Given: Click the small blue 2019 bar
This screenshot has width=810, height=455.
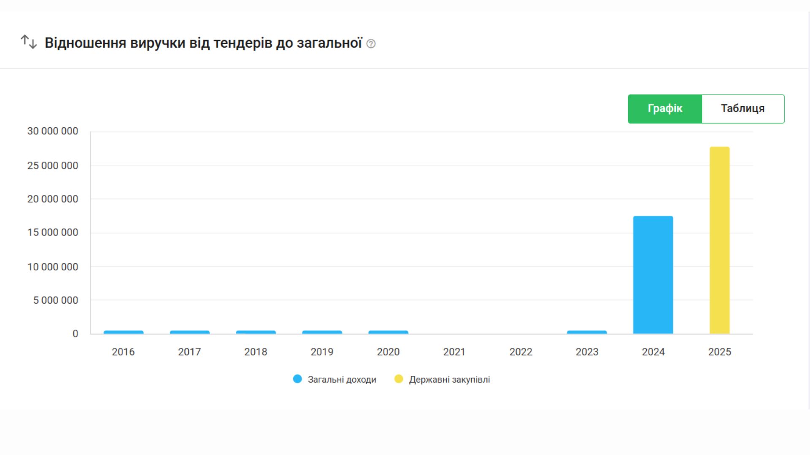Looking at the screenshot, I should 322,332.
